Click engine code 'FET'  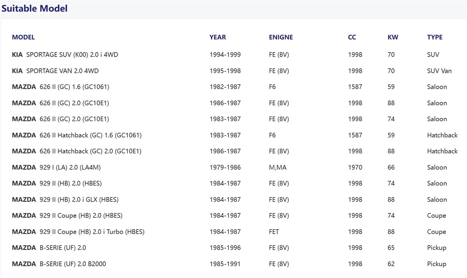click(x=274, y=232)
